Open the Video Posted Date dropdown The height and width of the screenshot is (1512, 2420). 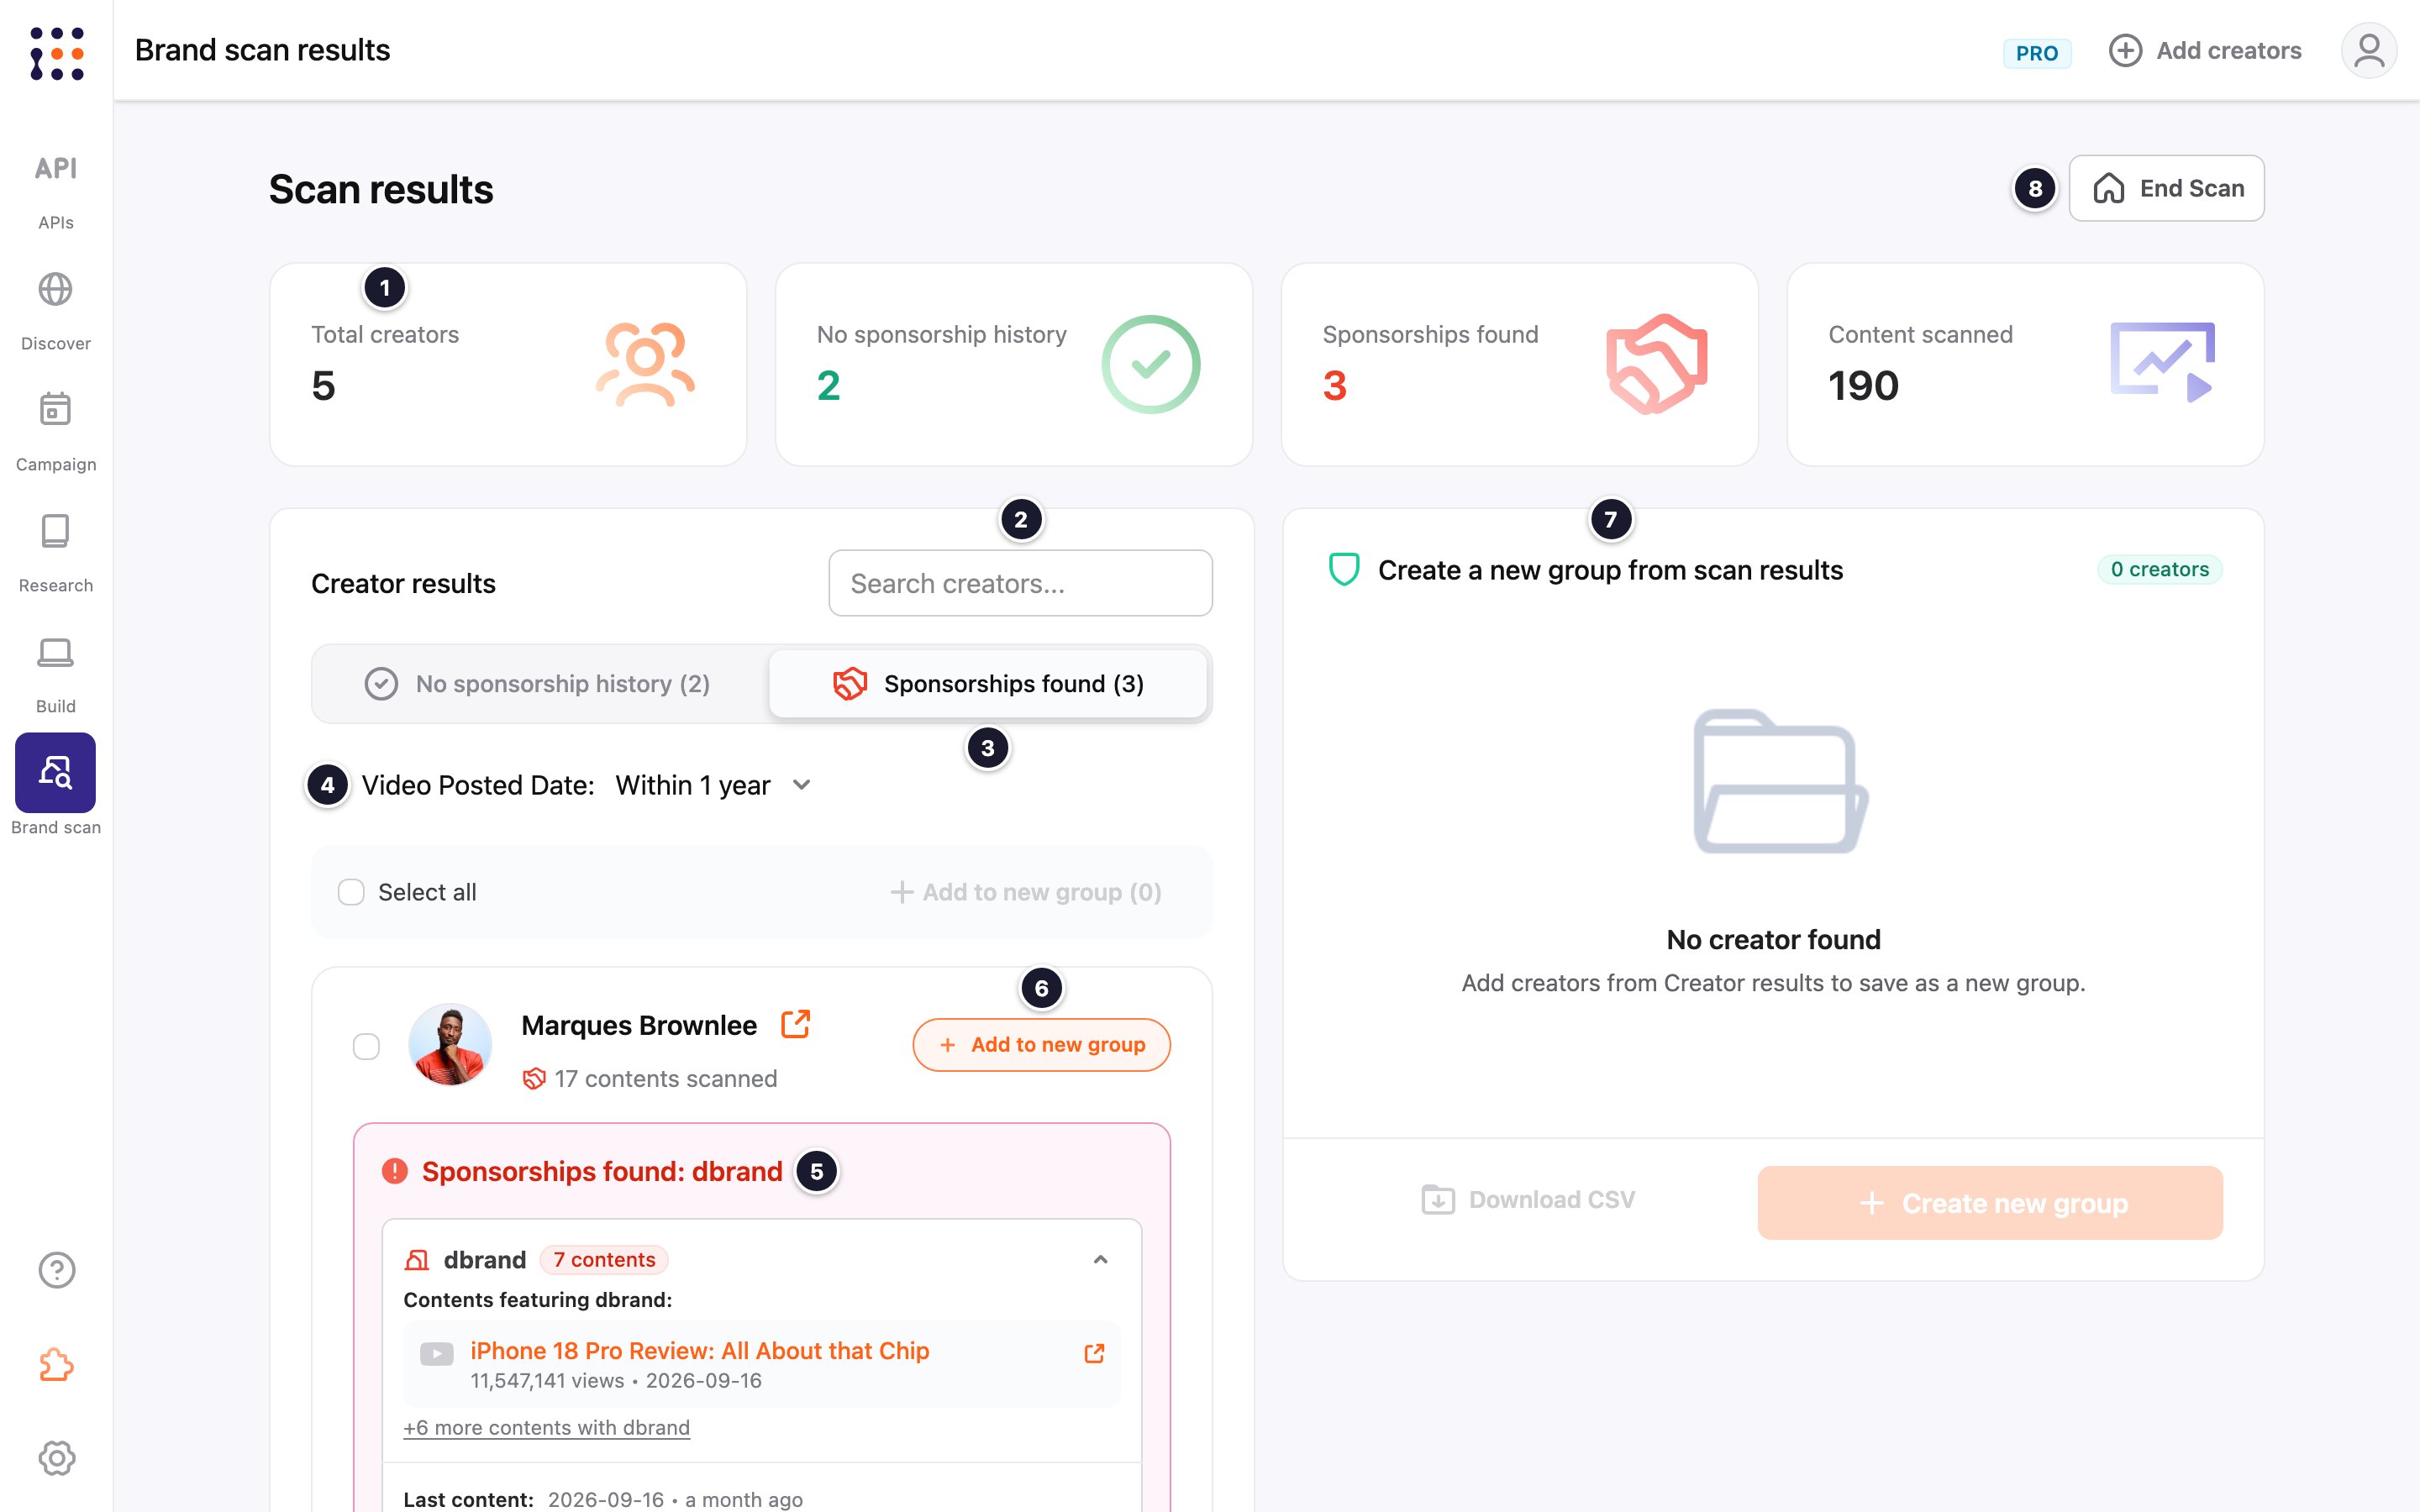(x=714, y=785)
